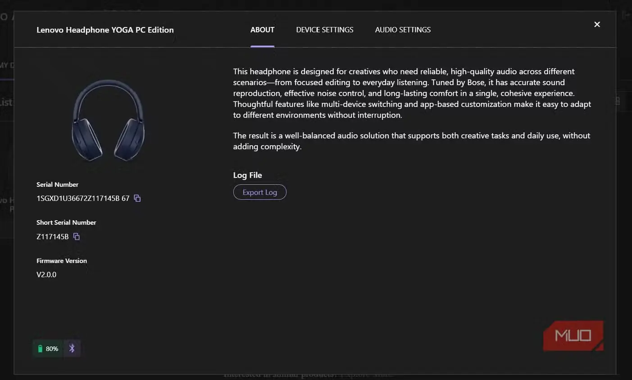632x380 pixels.
Task: Click the Short Serial Number label
Action: pyautogui.click(x=66, y=222)
